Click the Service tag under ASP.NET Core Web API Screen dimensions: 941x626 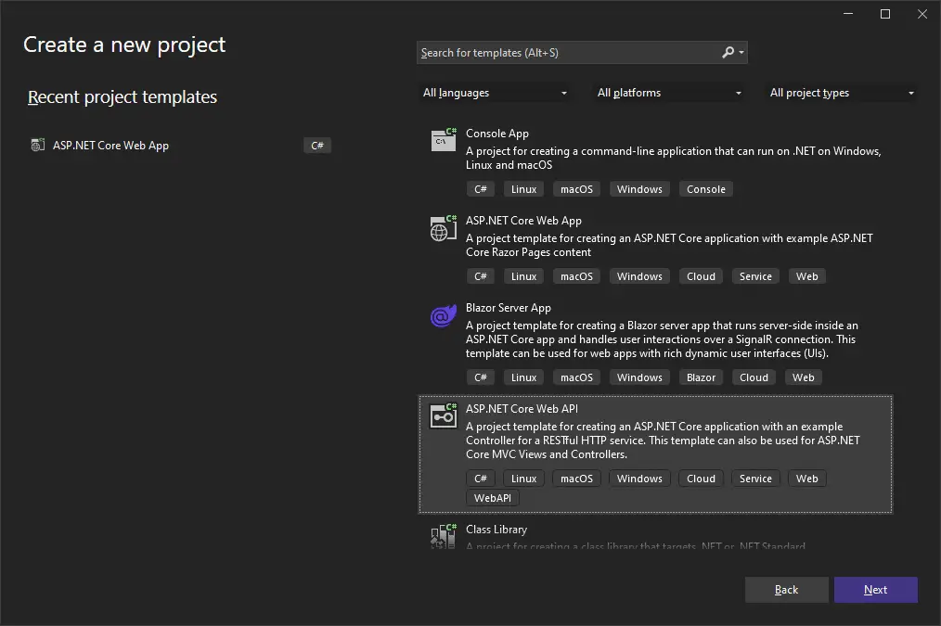click(x=755, y=479)
